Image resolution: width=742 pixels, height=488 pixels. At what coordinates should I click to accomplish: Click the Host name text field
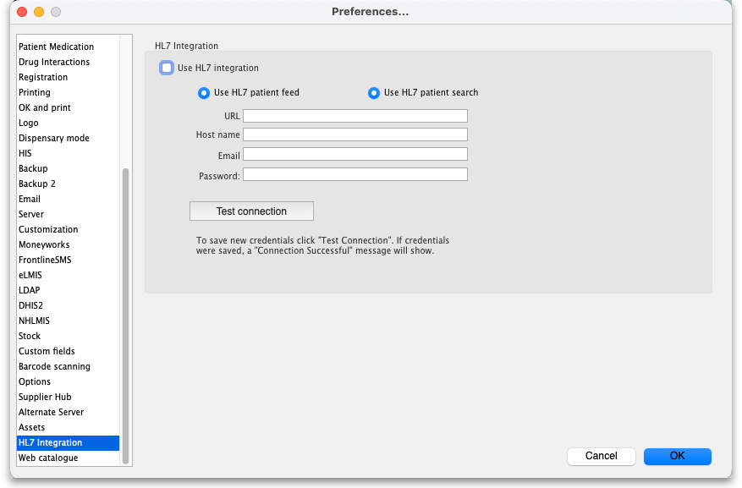(x=355, y=134)
